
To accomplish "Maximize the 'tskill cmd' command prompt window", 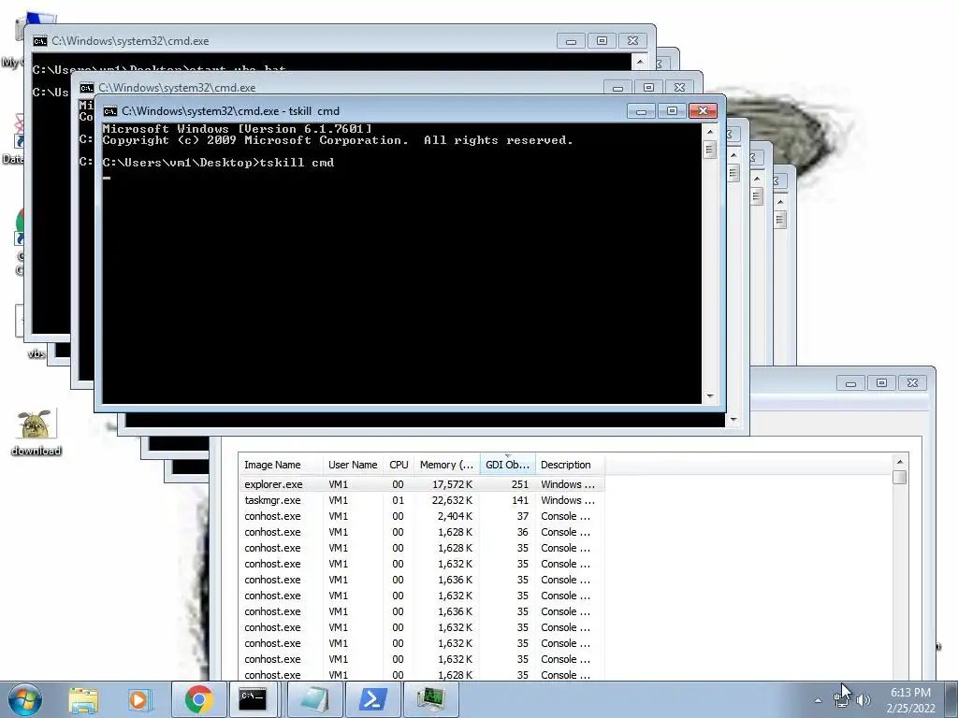I will 672,110.
